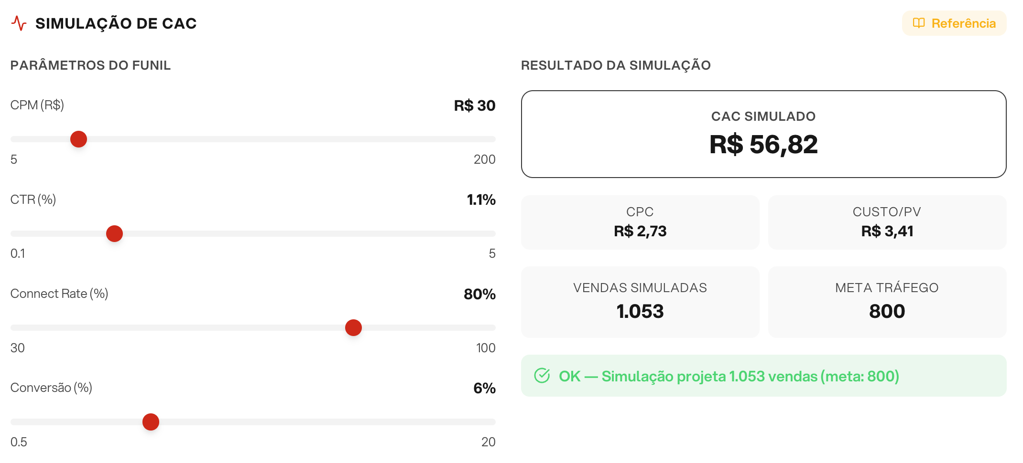Click the Connect Rate slider handle
Screen dimensions: 1023x463
point(353,327)
